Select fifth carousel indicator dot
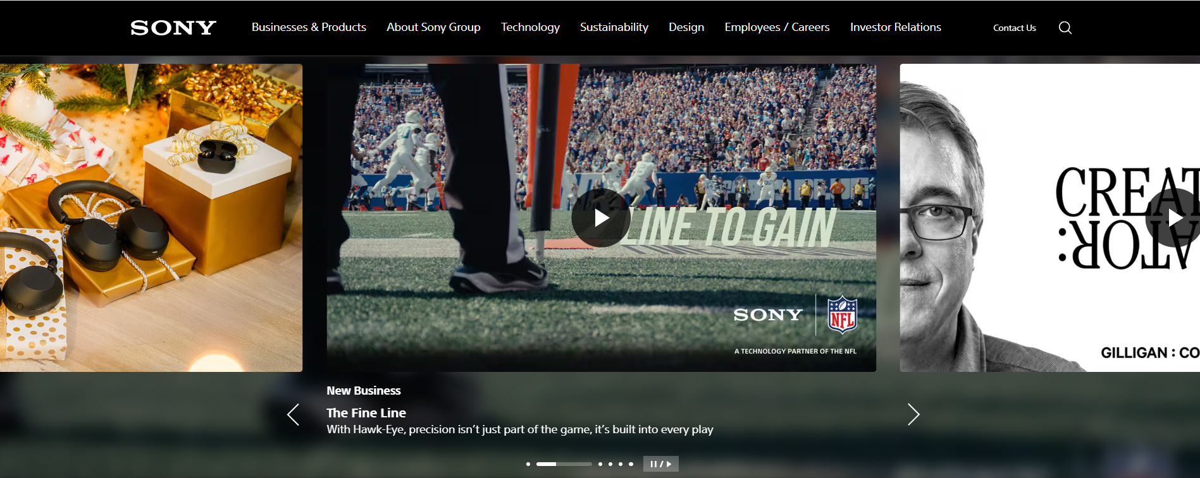This screenshot has width=1200, height=478. click(x=621, y=464)
